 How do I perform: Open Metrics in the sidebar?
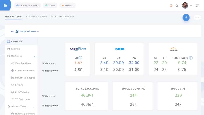click(15, 49)
